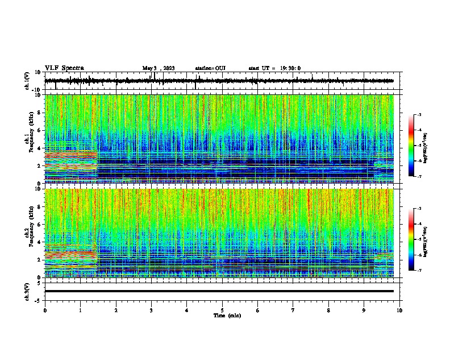
Task: Click the "Time (min)" x-axis label
Action: click(x=227, y=316)
